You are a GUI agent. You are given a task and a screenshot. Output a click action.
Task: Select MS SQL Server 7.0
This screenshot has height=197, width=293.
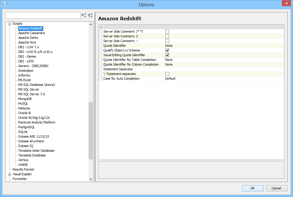click(x=31, y=94)
